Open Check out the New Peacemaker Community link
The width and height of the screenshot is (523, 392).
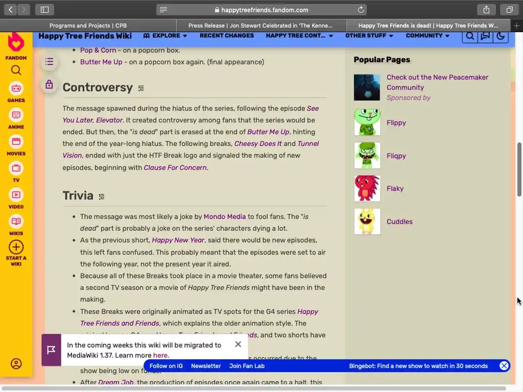point(437,82)
